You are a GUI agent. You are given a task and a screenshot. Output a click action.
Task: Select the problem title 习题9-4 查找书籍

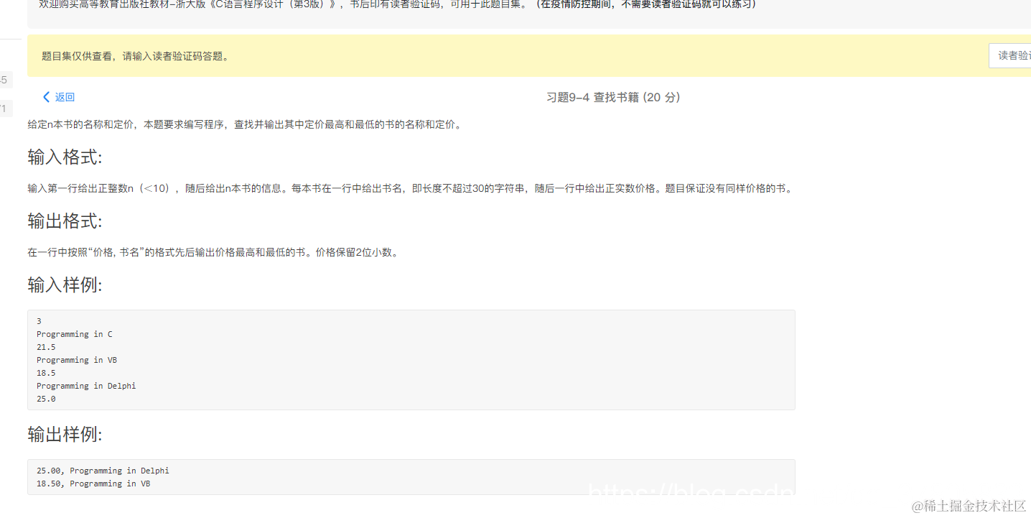pyautogui.click(x=613, y=97)
